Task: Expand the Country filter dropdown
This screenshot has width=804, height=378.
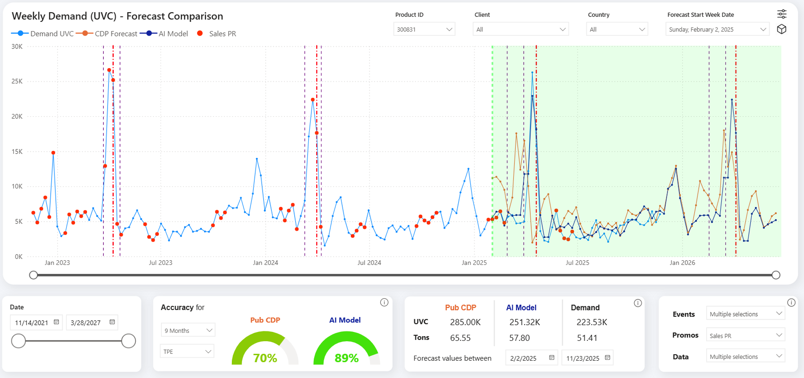Action: click(x=617, y=29)
